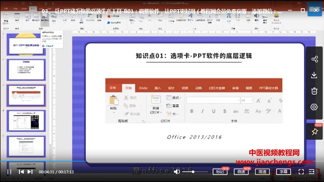Open the playlist panel icon
The width and height of the screenshot is (324, 182).
[311, 172]
